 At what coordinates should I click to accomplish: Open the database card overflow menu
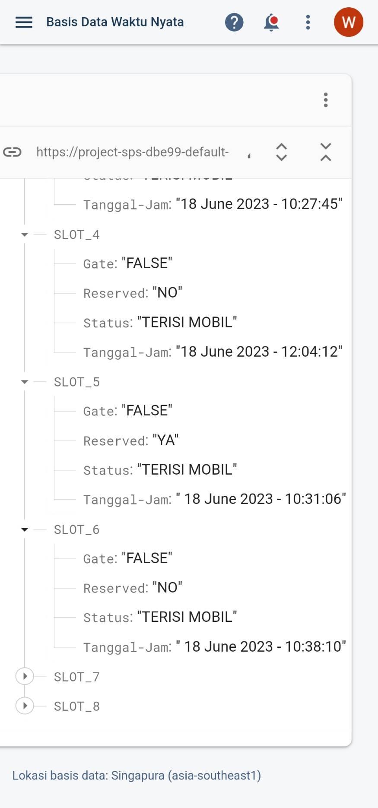[326, 100]
